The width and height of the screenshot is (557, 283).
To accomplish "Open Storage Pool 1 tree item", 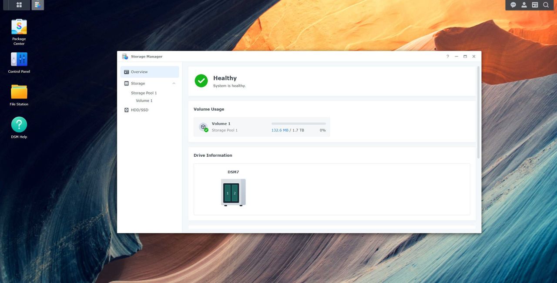I will tap(144, 93).
